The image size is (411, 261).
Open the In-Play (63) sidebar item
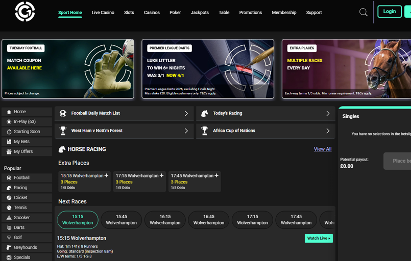click(x=27, y=122)
